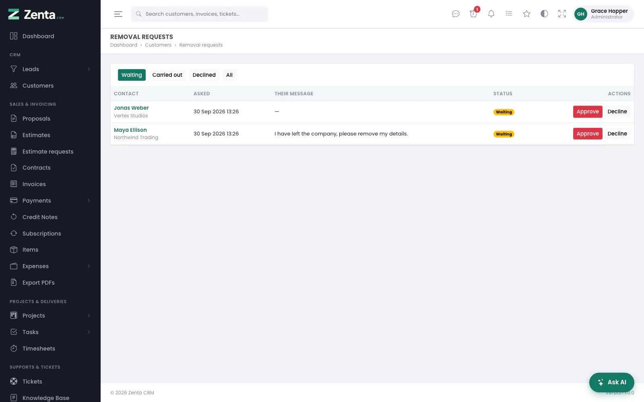Expand the Expenses submenu chevron
The height and width of the screenshot is (402, 644).
[x=89, y=266]
